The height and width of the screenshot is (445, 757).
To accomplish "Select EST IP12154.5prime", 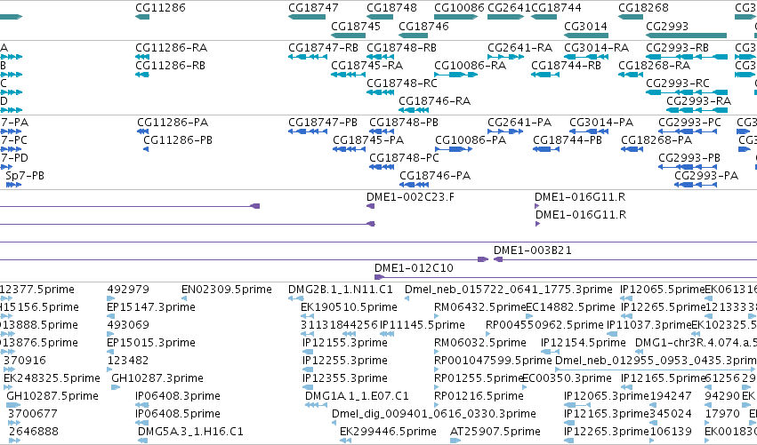I will pos(584,343).
